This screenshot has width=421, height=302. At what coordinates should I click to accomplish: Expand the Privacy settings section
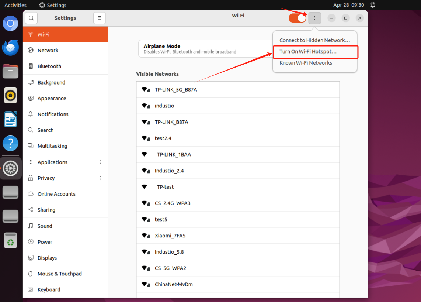click(x=65, y=178)
